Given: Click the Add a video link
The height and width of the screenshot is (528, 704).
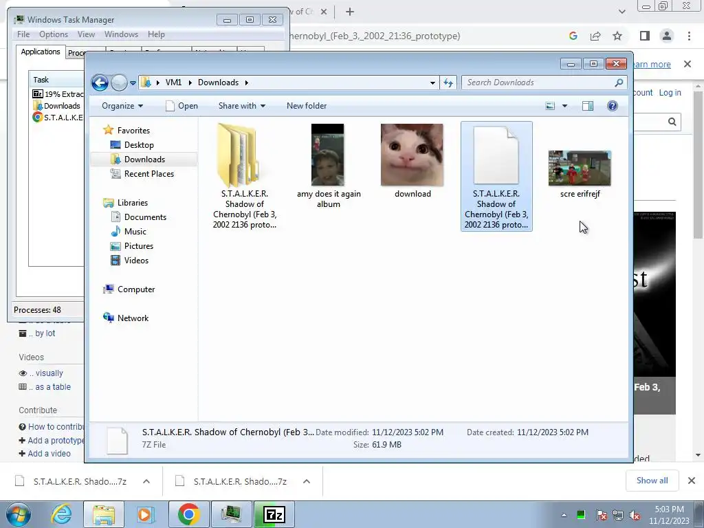Looking at the screenshot, I should (x=49, y=454).
